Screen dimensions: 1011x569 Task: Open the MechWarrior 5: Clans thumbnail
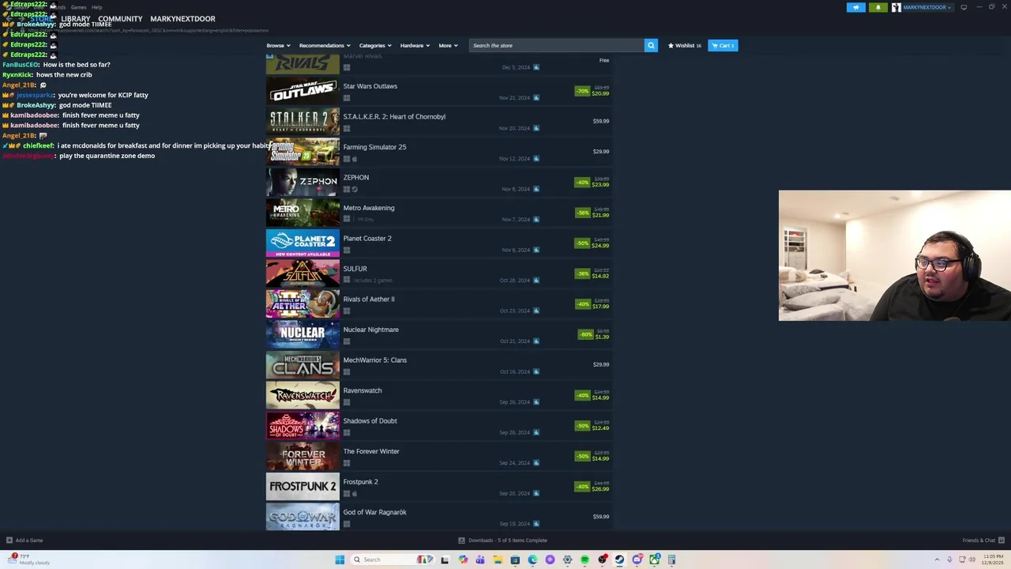(x=303, y=365)
